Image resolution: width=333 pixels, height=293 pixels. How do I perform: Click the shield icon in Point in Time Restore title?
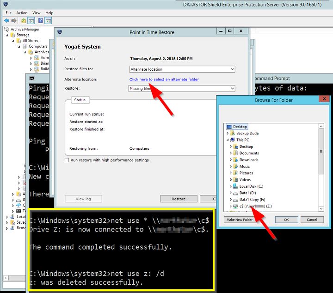60,32
